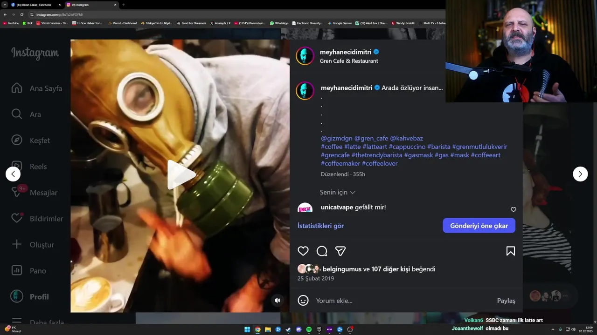
Task: Open Mesajlar messages with 9+ badge
Action: point(34,193)
